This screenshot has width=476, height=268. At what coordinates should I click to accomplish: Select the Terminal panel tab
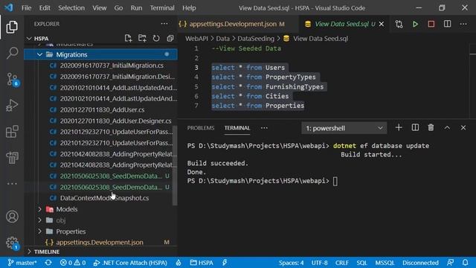click(x=237, y=128)
